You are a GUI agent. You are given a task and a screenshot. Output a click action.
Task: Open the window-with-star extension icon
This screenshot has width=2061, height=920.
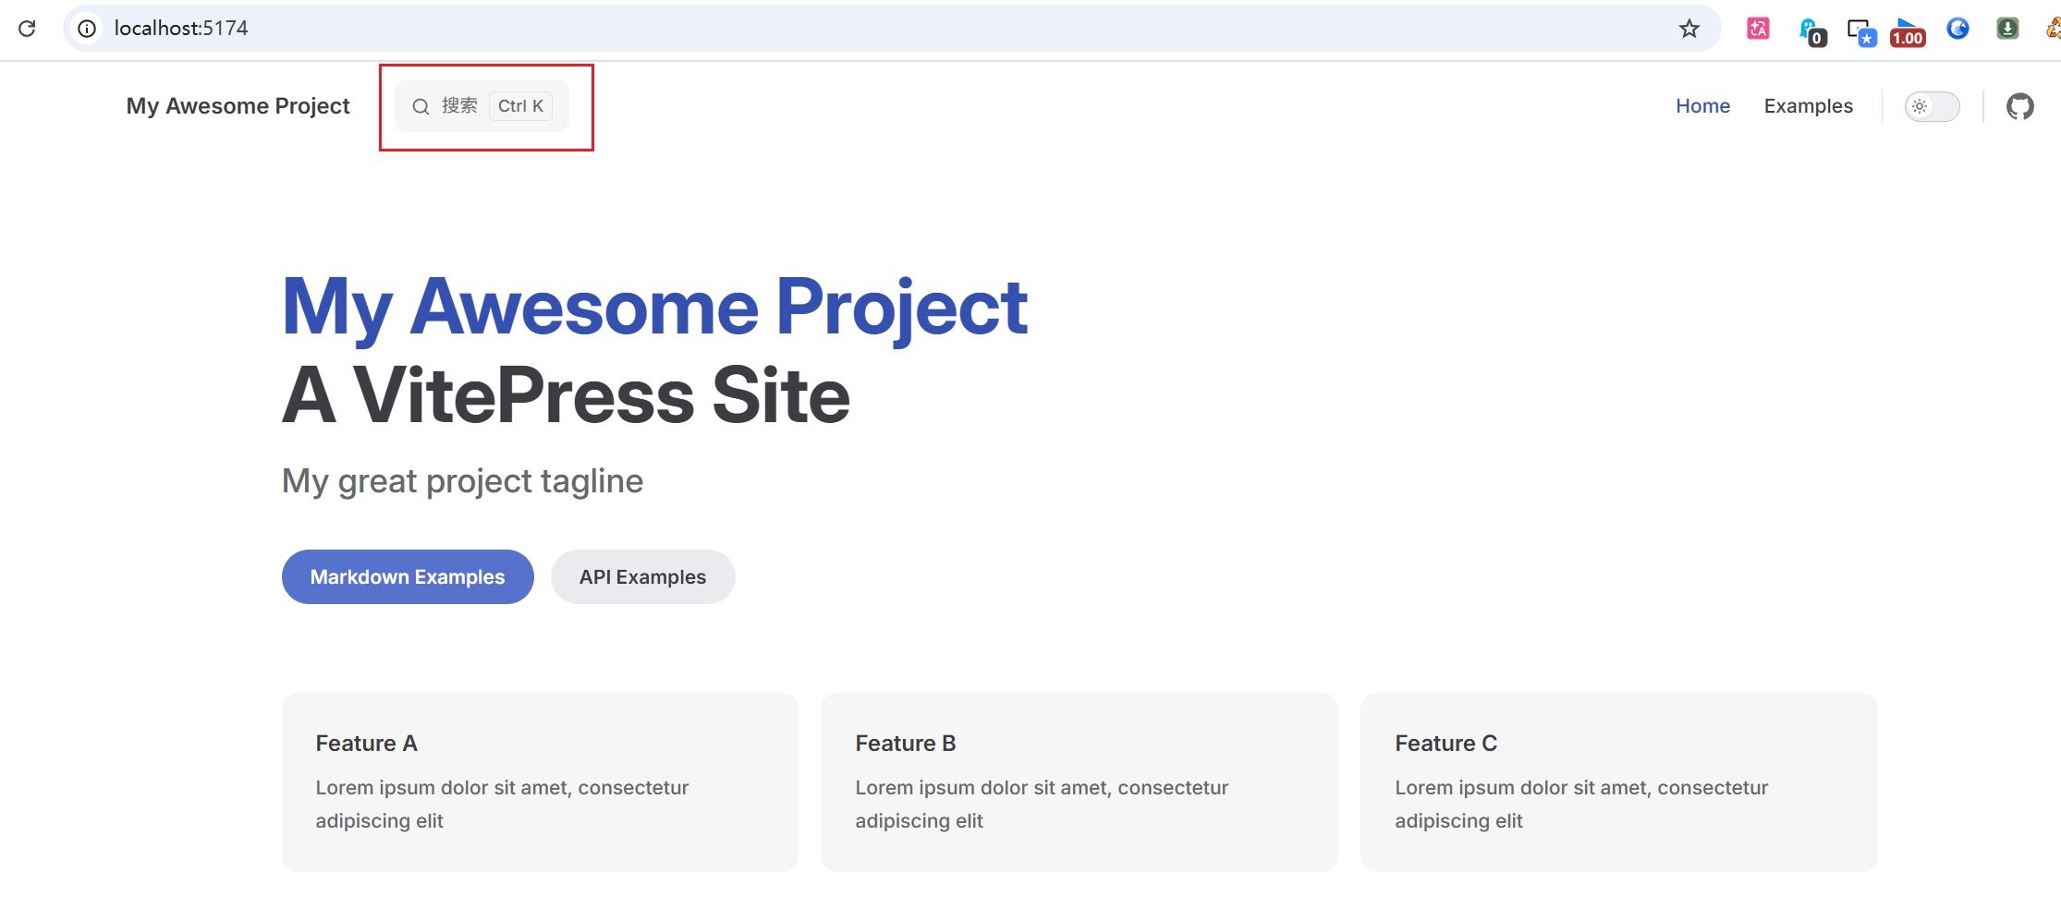(x=1861, y=31)
